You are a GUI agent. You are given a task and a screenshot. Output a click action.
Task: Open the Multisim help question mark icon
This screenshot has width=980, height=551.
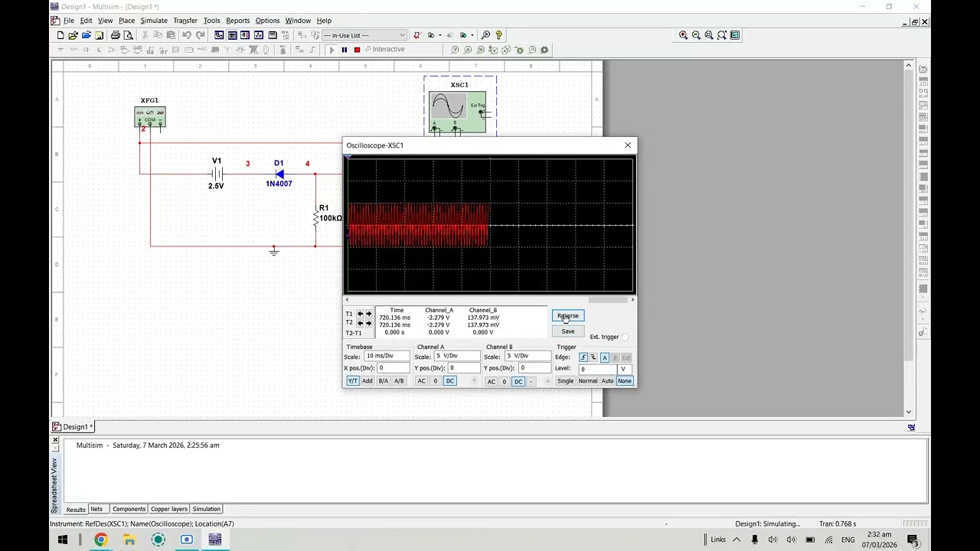pos(498,35)
